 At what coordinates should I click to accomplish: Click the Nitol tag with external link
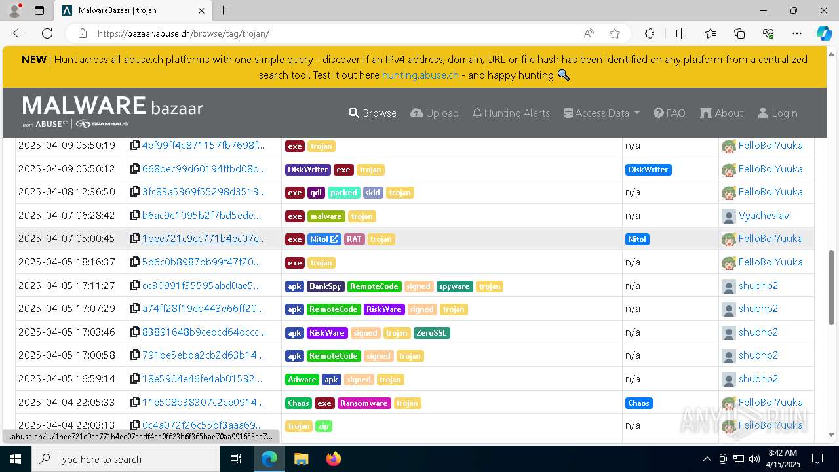point(324,239)
